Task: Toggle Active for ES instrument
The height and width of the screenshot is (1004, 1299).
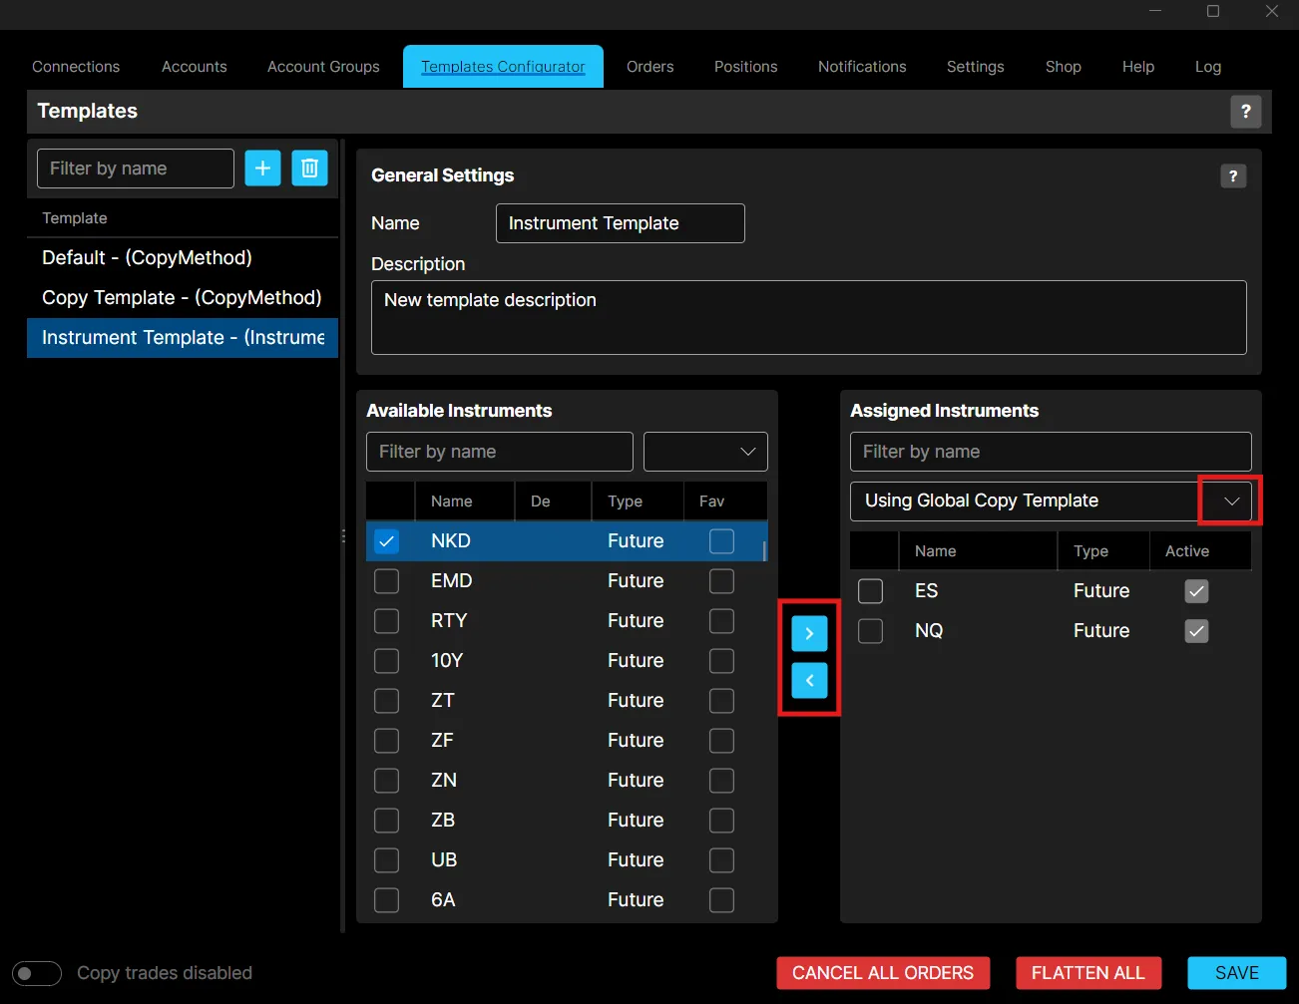Action: click(1196, 591)
